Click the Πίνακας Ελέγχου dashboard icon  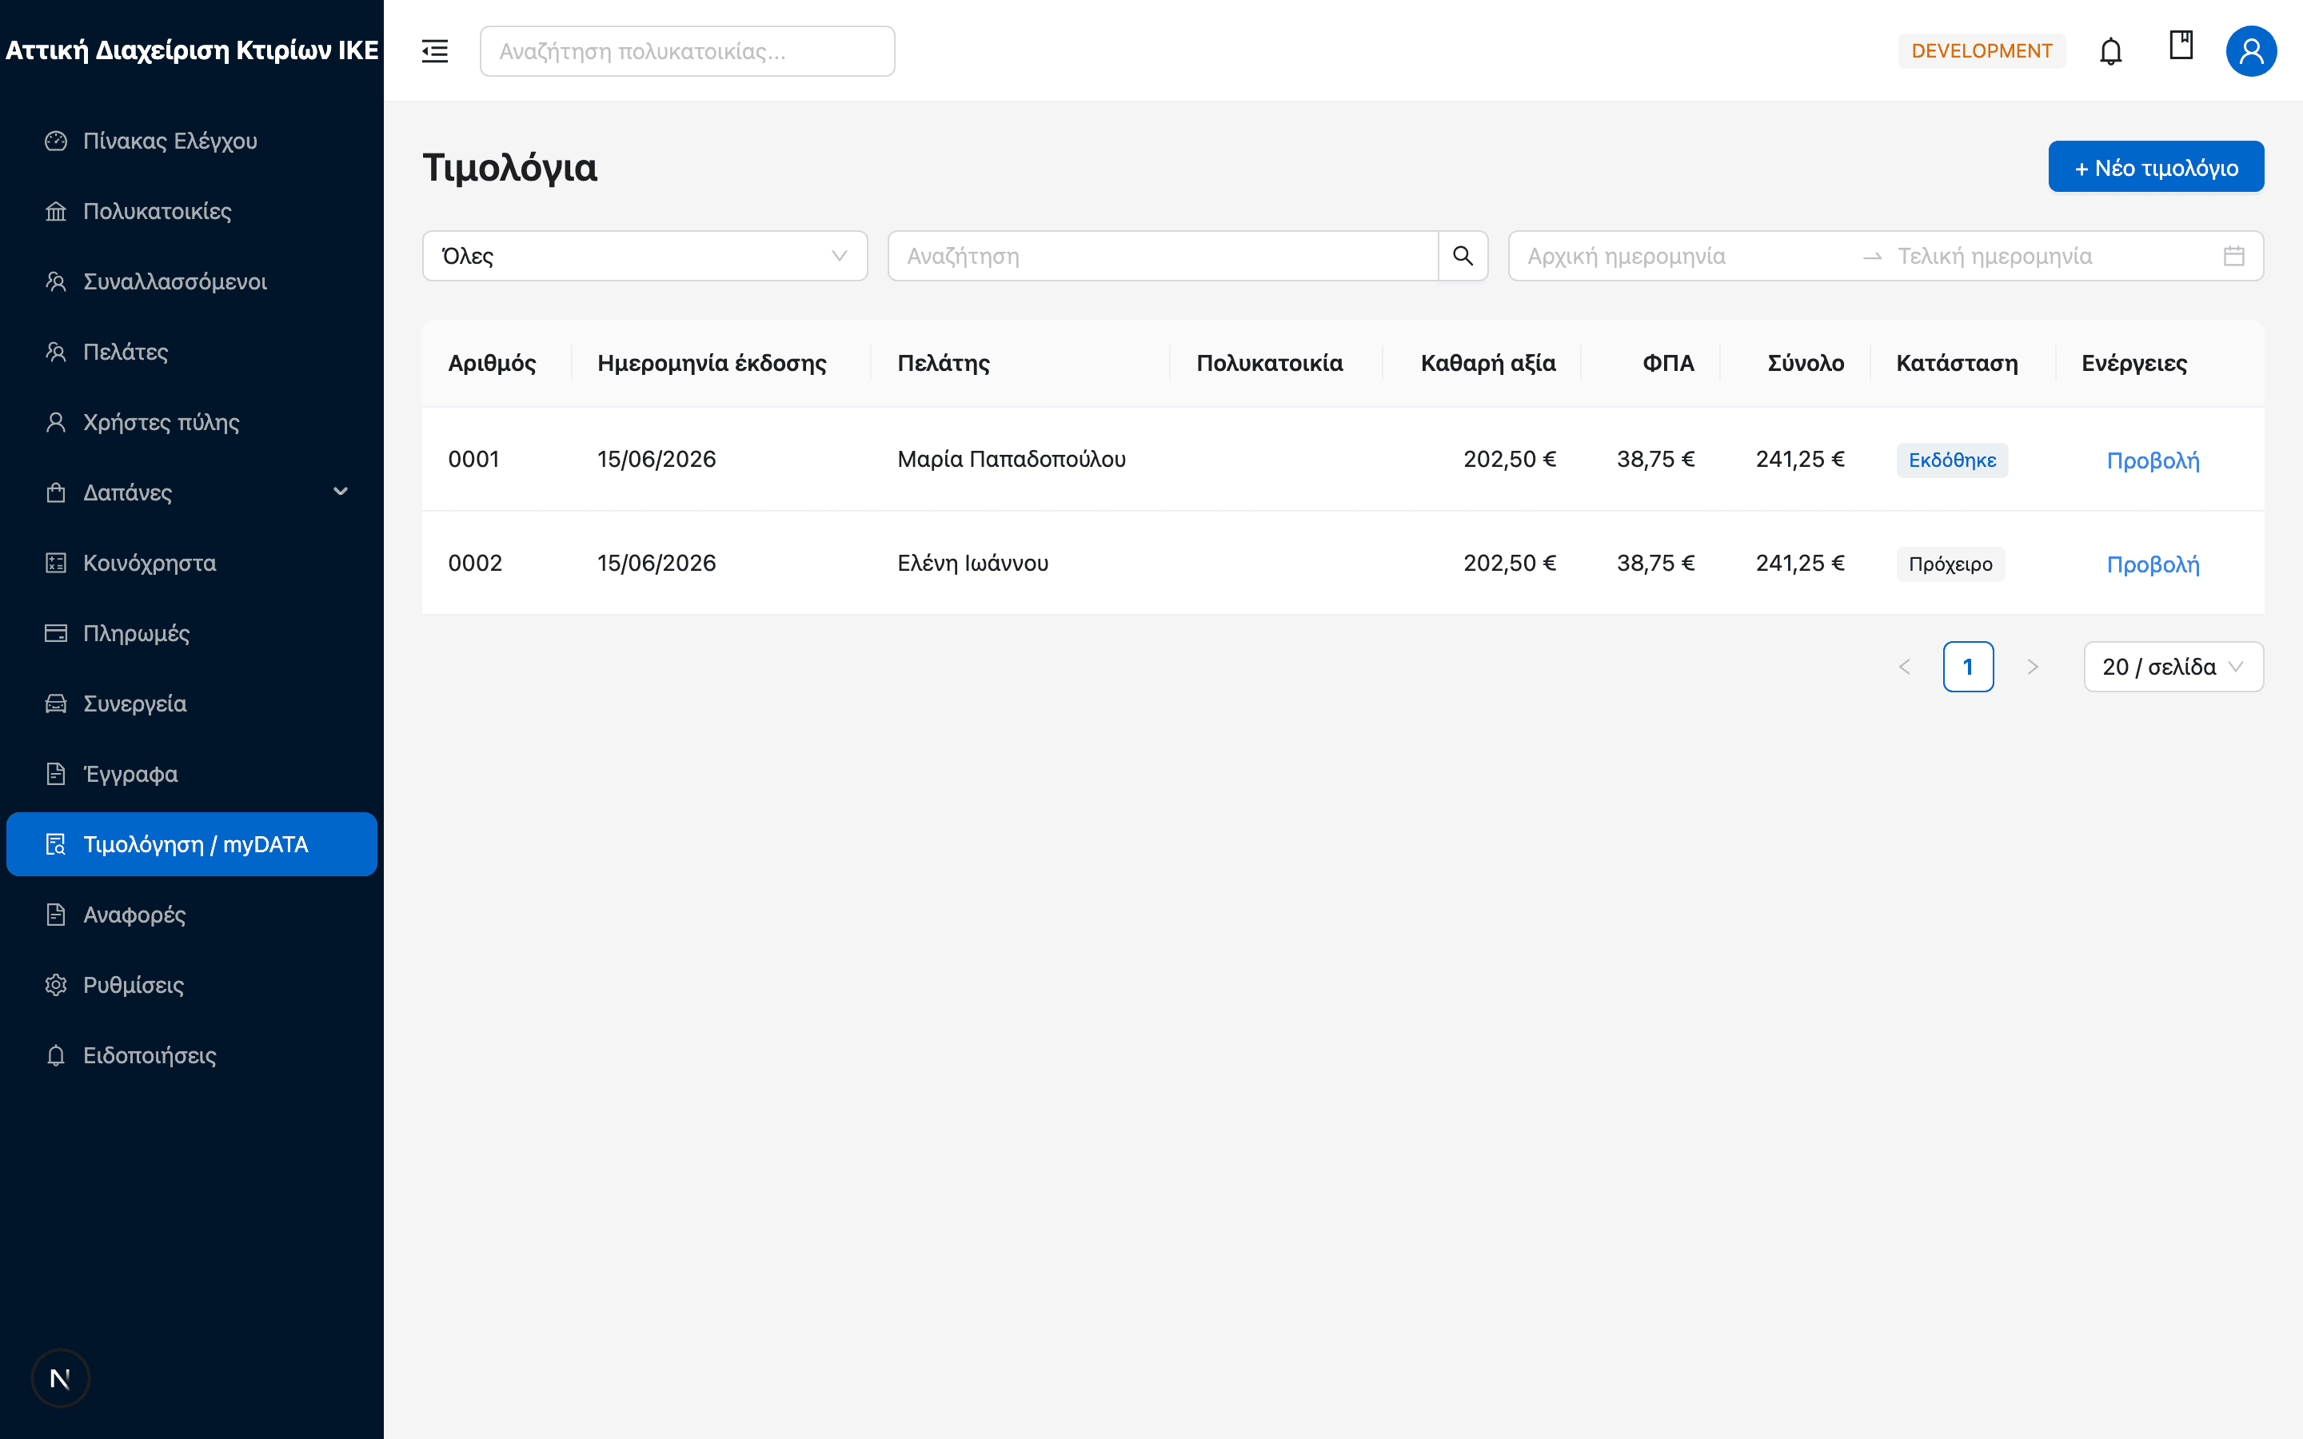coord(56,141)
